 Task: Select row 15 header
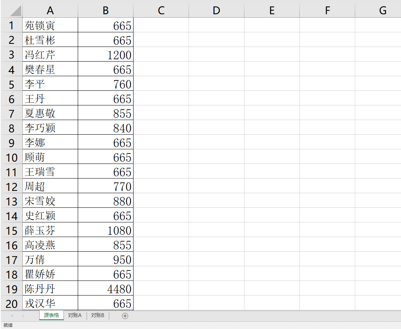(12, 230)
